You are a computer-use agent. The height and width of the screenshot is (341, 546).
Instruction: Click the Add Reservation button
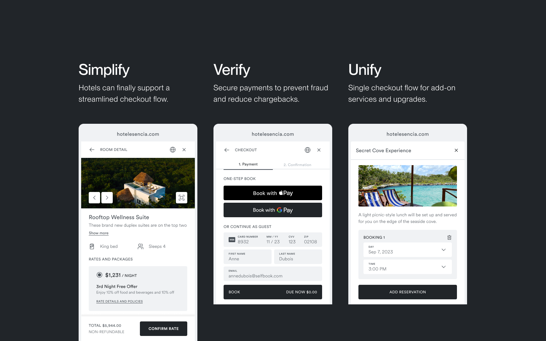point(408,292)
